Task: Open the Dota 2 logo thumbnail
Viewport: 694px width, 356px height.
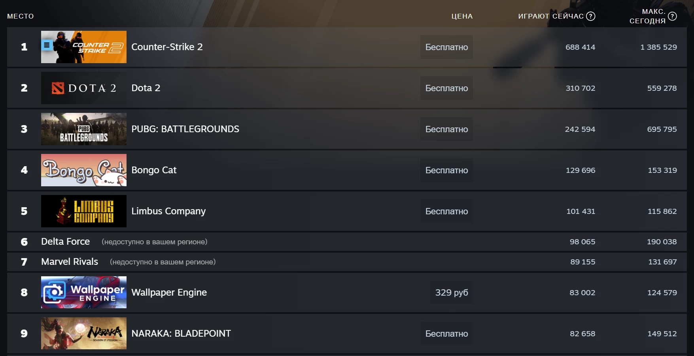Action: point(84,88)
